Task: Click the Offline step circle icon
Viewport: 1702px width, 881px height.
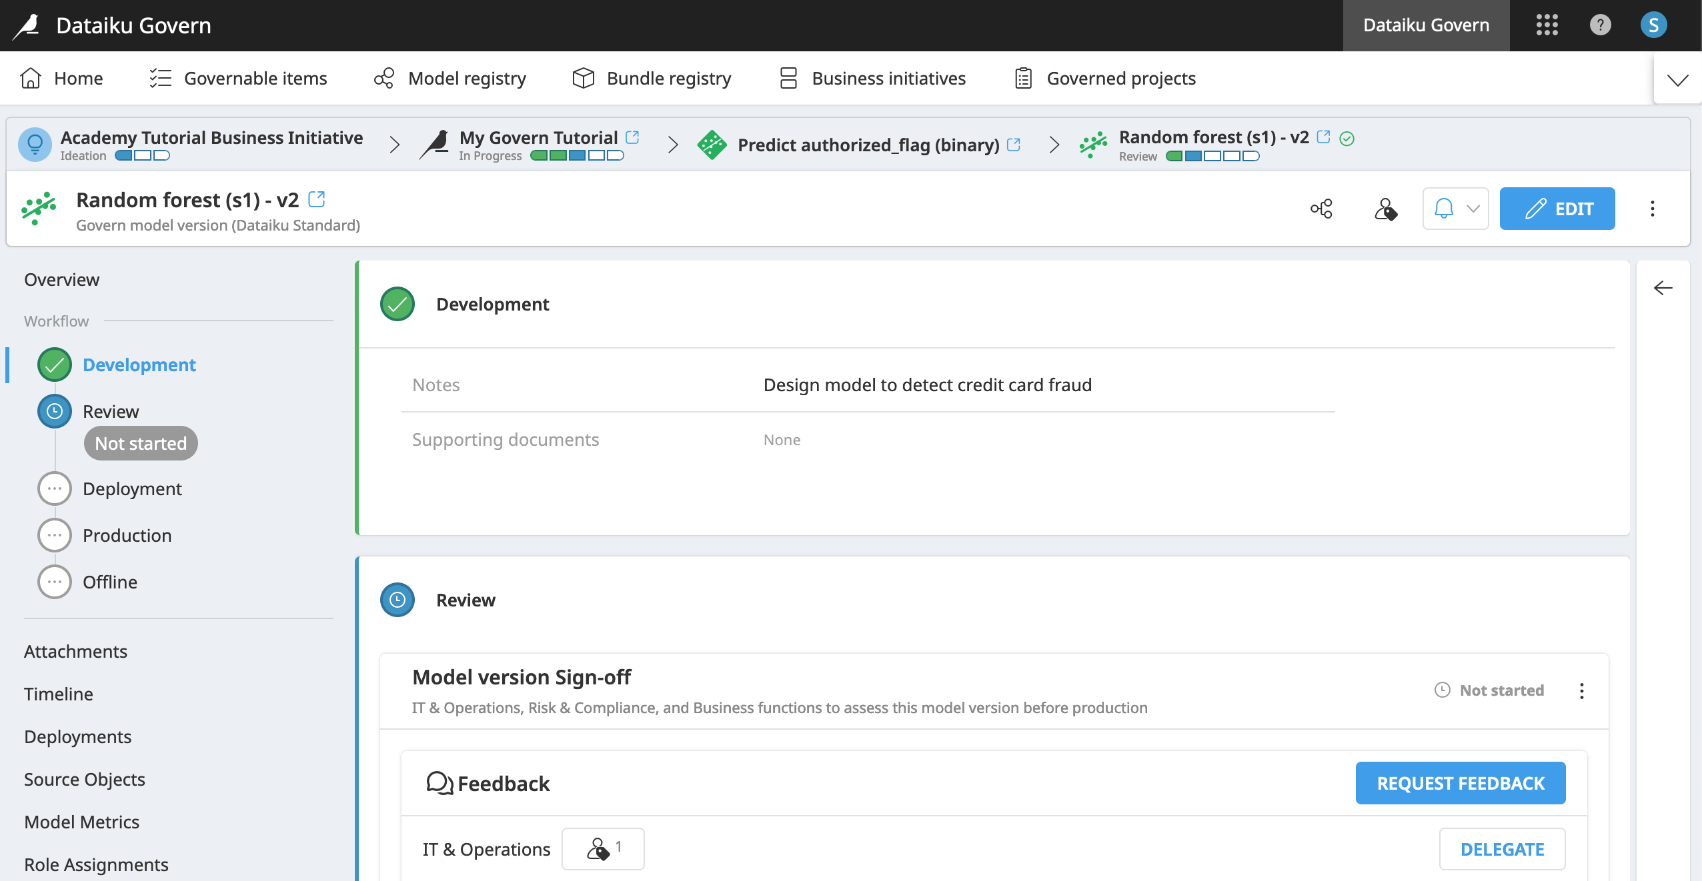Action: pyautogui.click(x=55, y=582)
